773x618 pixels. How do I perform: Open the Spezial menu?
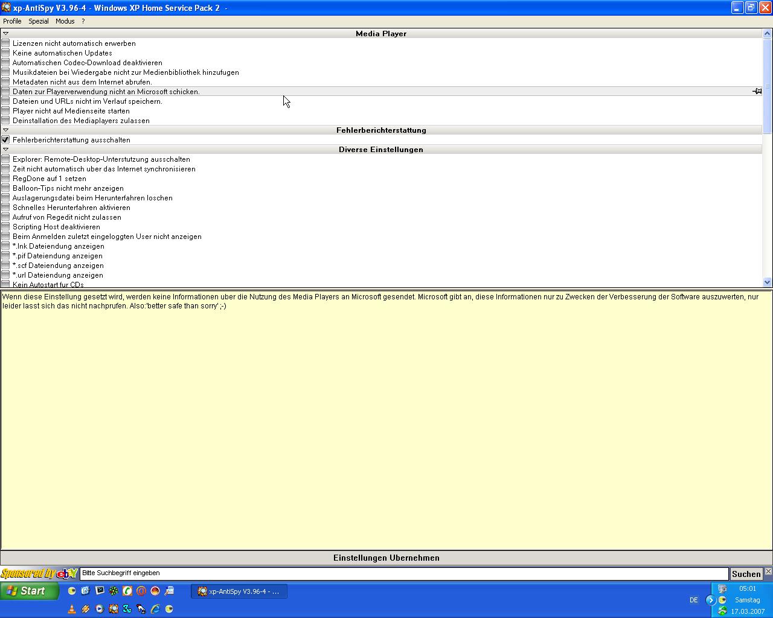point(39,21)
